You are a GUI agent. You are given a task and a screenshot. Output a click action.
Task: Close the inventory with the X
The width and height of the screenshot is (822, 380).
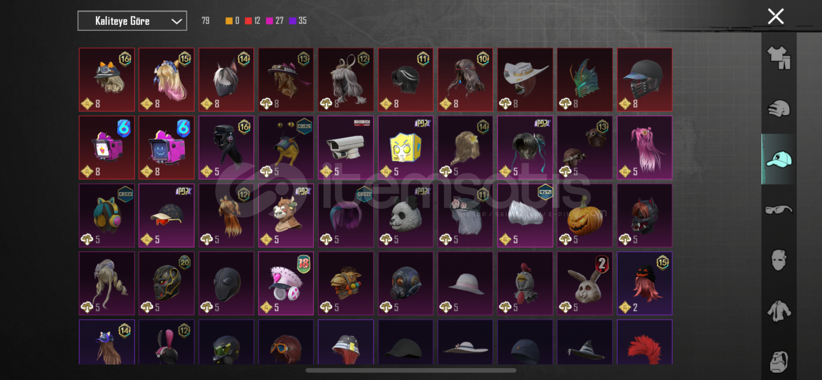[x=776, y=16]
